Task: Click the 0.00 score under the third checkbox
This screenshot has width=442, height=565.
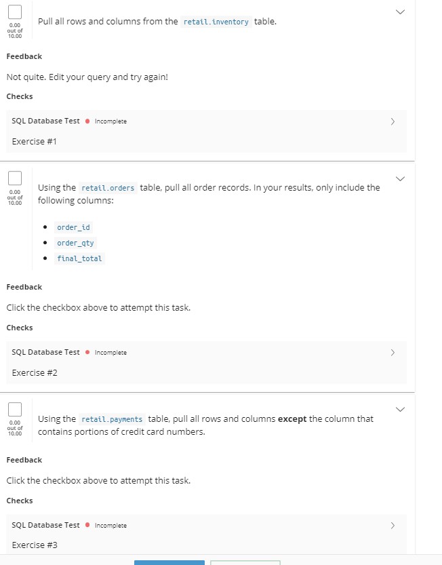Action: click(15, 423)
